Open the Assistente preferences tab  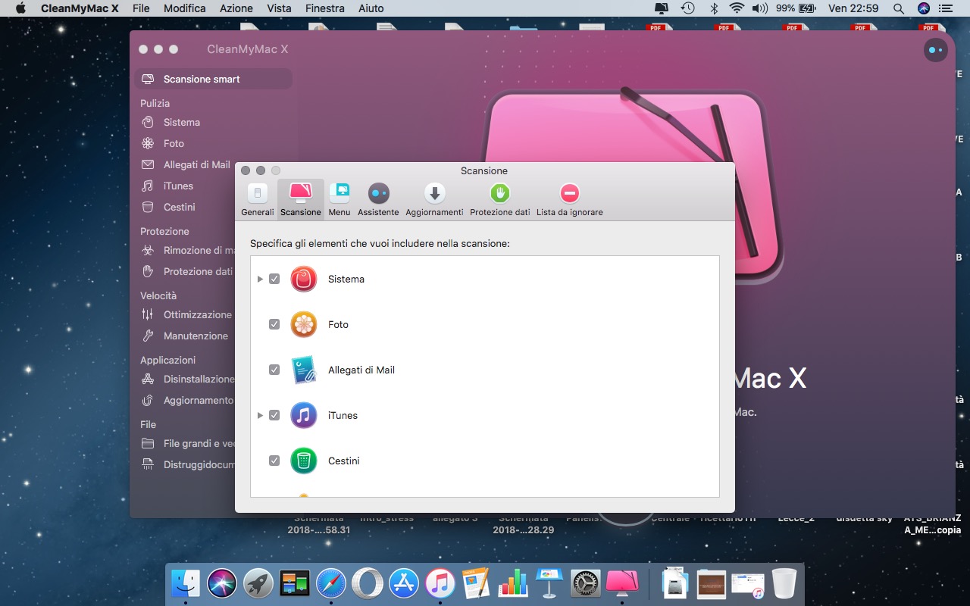[x=378, y=200]
